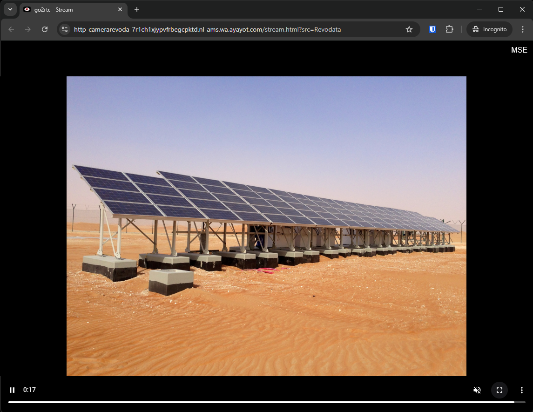
Task: Open a new browser tab
Action: [x=137, y=9]
